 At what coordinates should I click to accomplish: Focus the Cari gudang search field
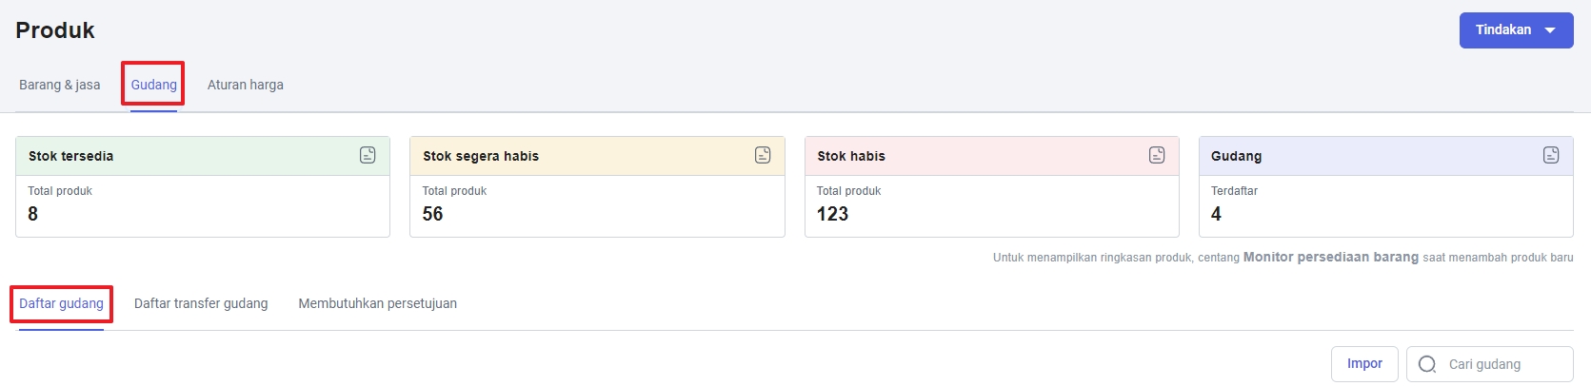pyautogui.click(x=1490, y=364)
